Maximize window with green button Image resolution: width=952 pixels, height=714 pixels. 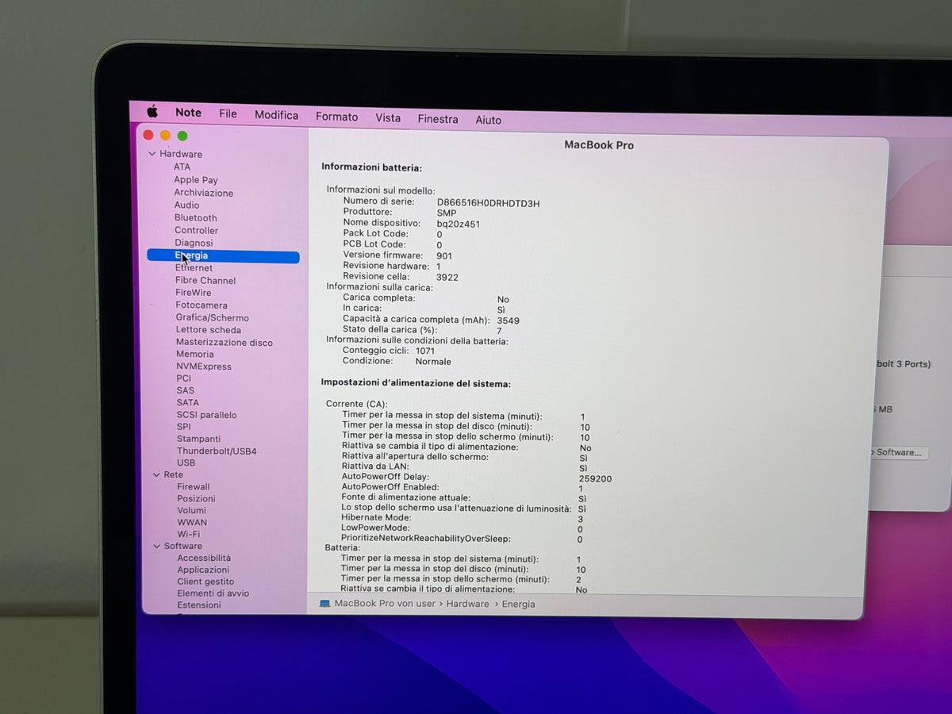[182, 136]
